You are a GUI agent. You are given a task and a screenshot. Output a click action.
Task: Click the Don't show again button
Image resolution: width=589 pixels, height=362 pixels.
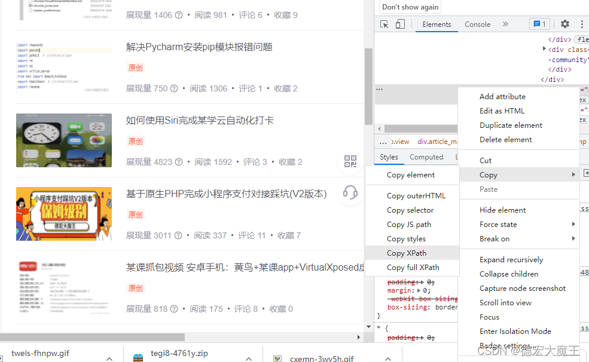tap(409, 7)
